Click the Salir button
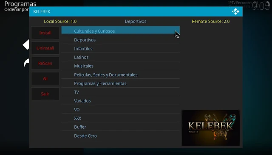This screenshot has height=155, width=272. [x=45, y=94]
